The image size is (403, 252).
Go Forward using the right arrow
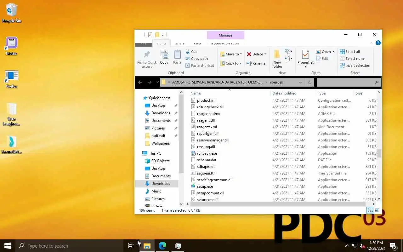[x=150, y=82]
